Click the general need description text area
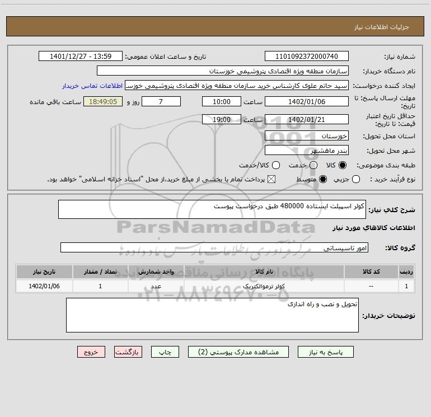Viewport: 431px width, 417px height. 212,209
